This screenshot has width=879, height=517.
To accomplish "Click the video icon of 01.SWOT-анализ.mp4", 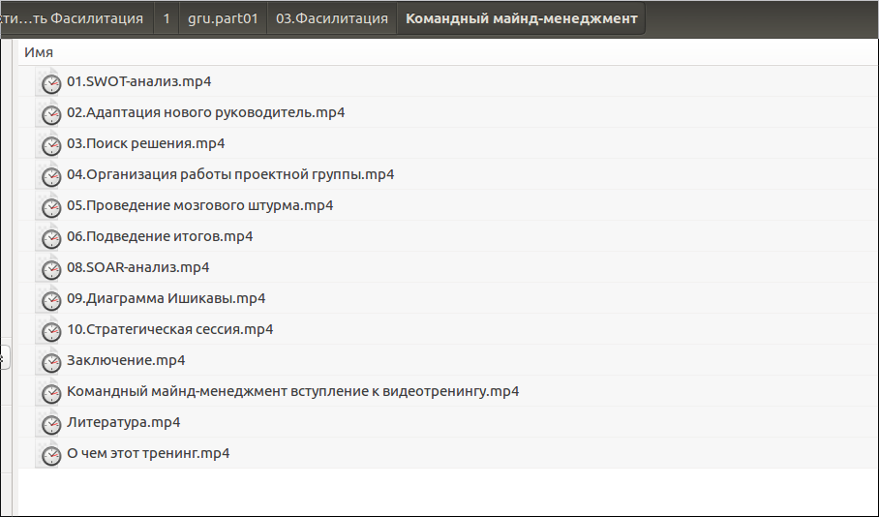I will 50,82.
